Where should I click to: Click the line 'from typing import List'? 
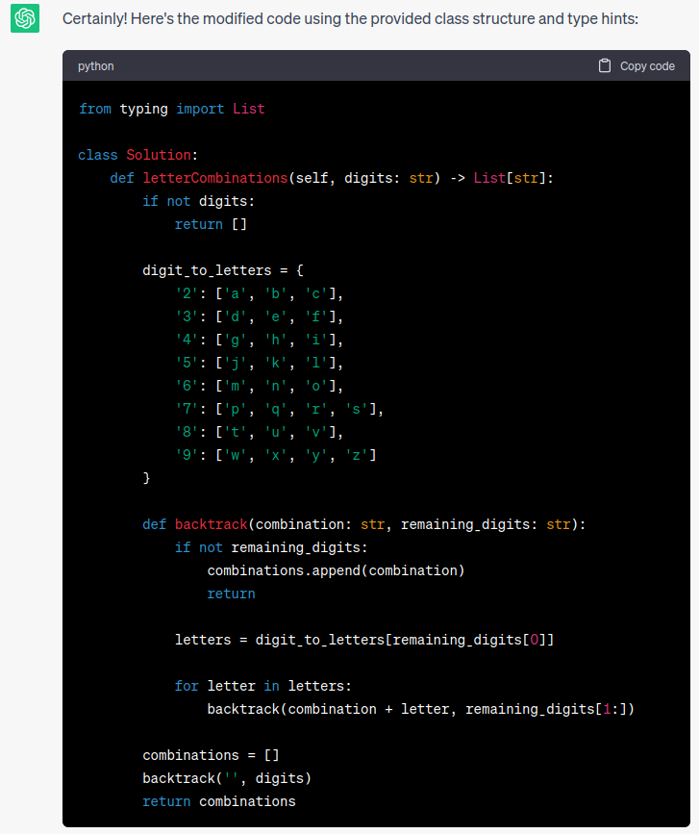(x=172, y=109)
